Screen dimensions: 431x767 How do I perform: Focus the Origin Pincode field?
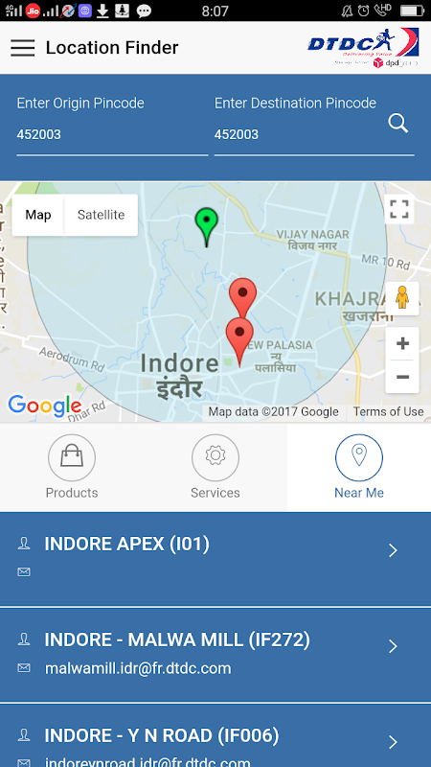pos(112,134)
